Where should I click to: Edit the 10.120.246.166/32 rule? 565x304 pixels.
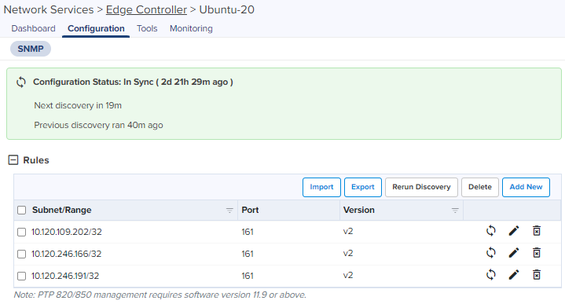514,253
